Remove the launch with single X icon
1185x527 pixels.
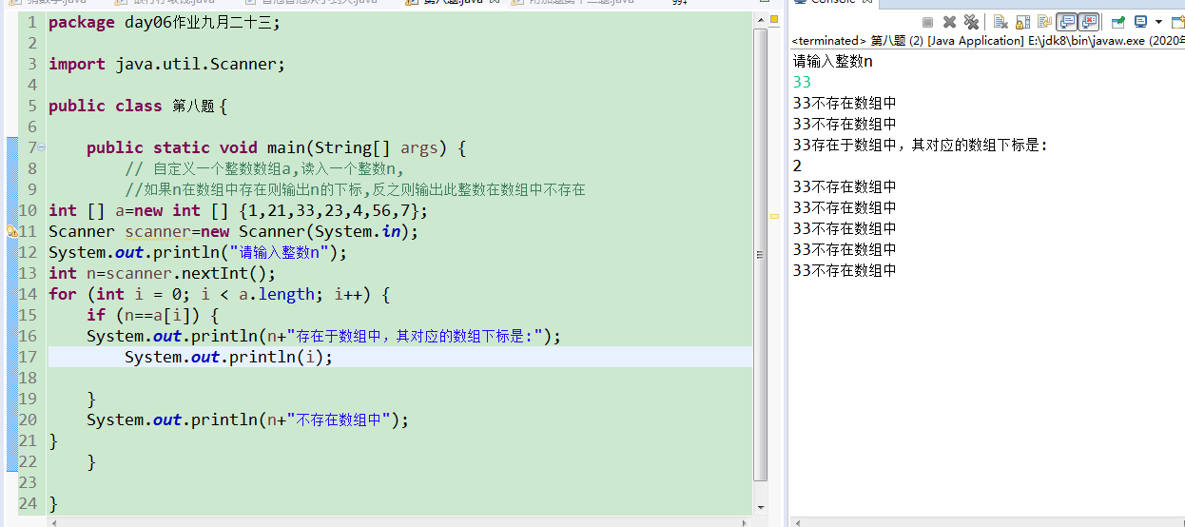point(949,22)
